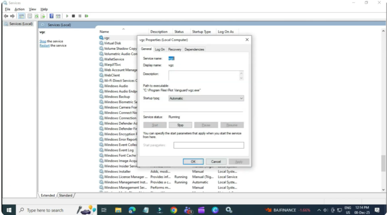The image size is (387, 215).
Task: Open the notification center icon
Action: pyautogui.click(x=377, y=210)
